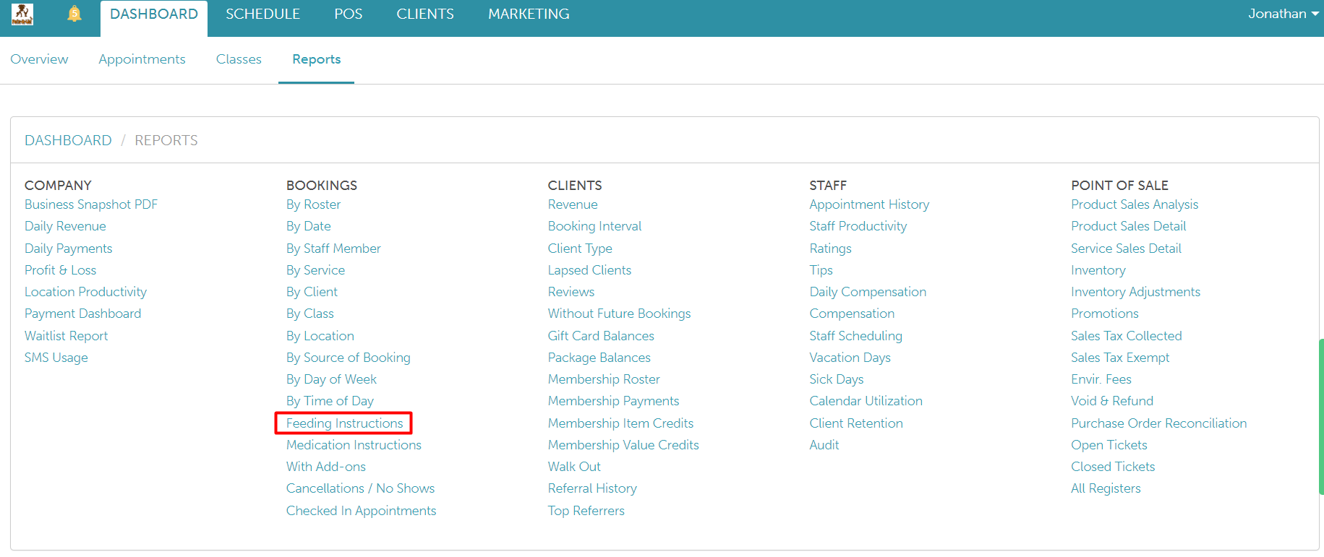Open the CLIENTS menu
Screen dimensions: 1324x557
[x=425, y=14]
